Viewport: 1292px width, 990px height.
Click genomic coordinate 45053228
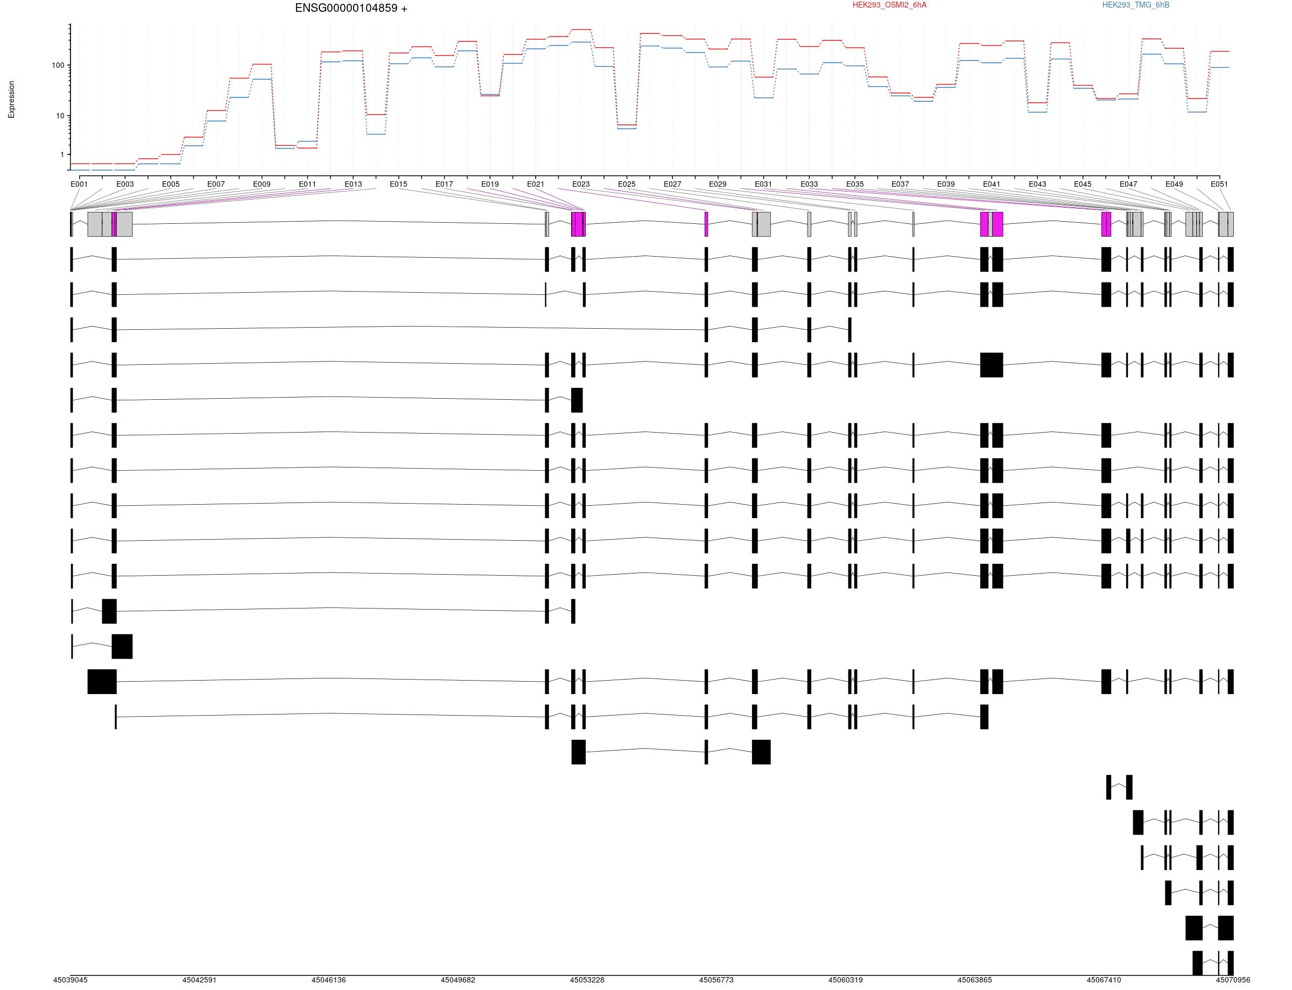[587, 980]
